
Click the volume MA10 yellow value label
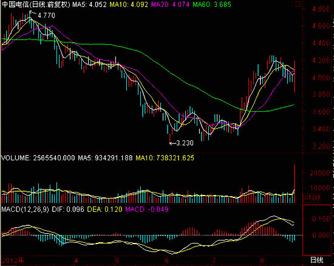(x=165, y=158)
